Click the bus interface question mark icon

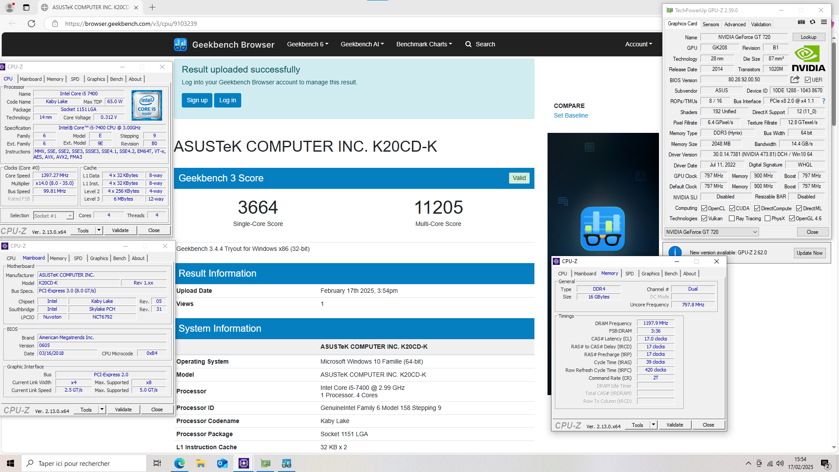click(x=823, y=101)
